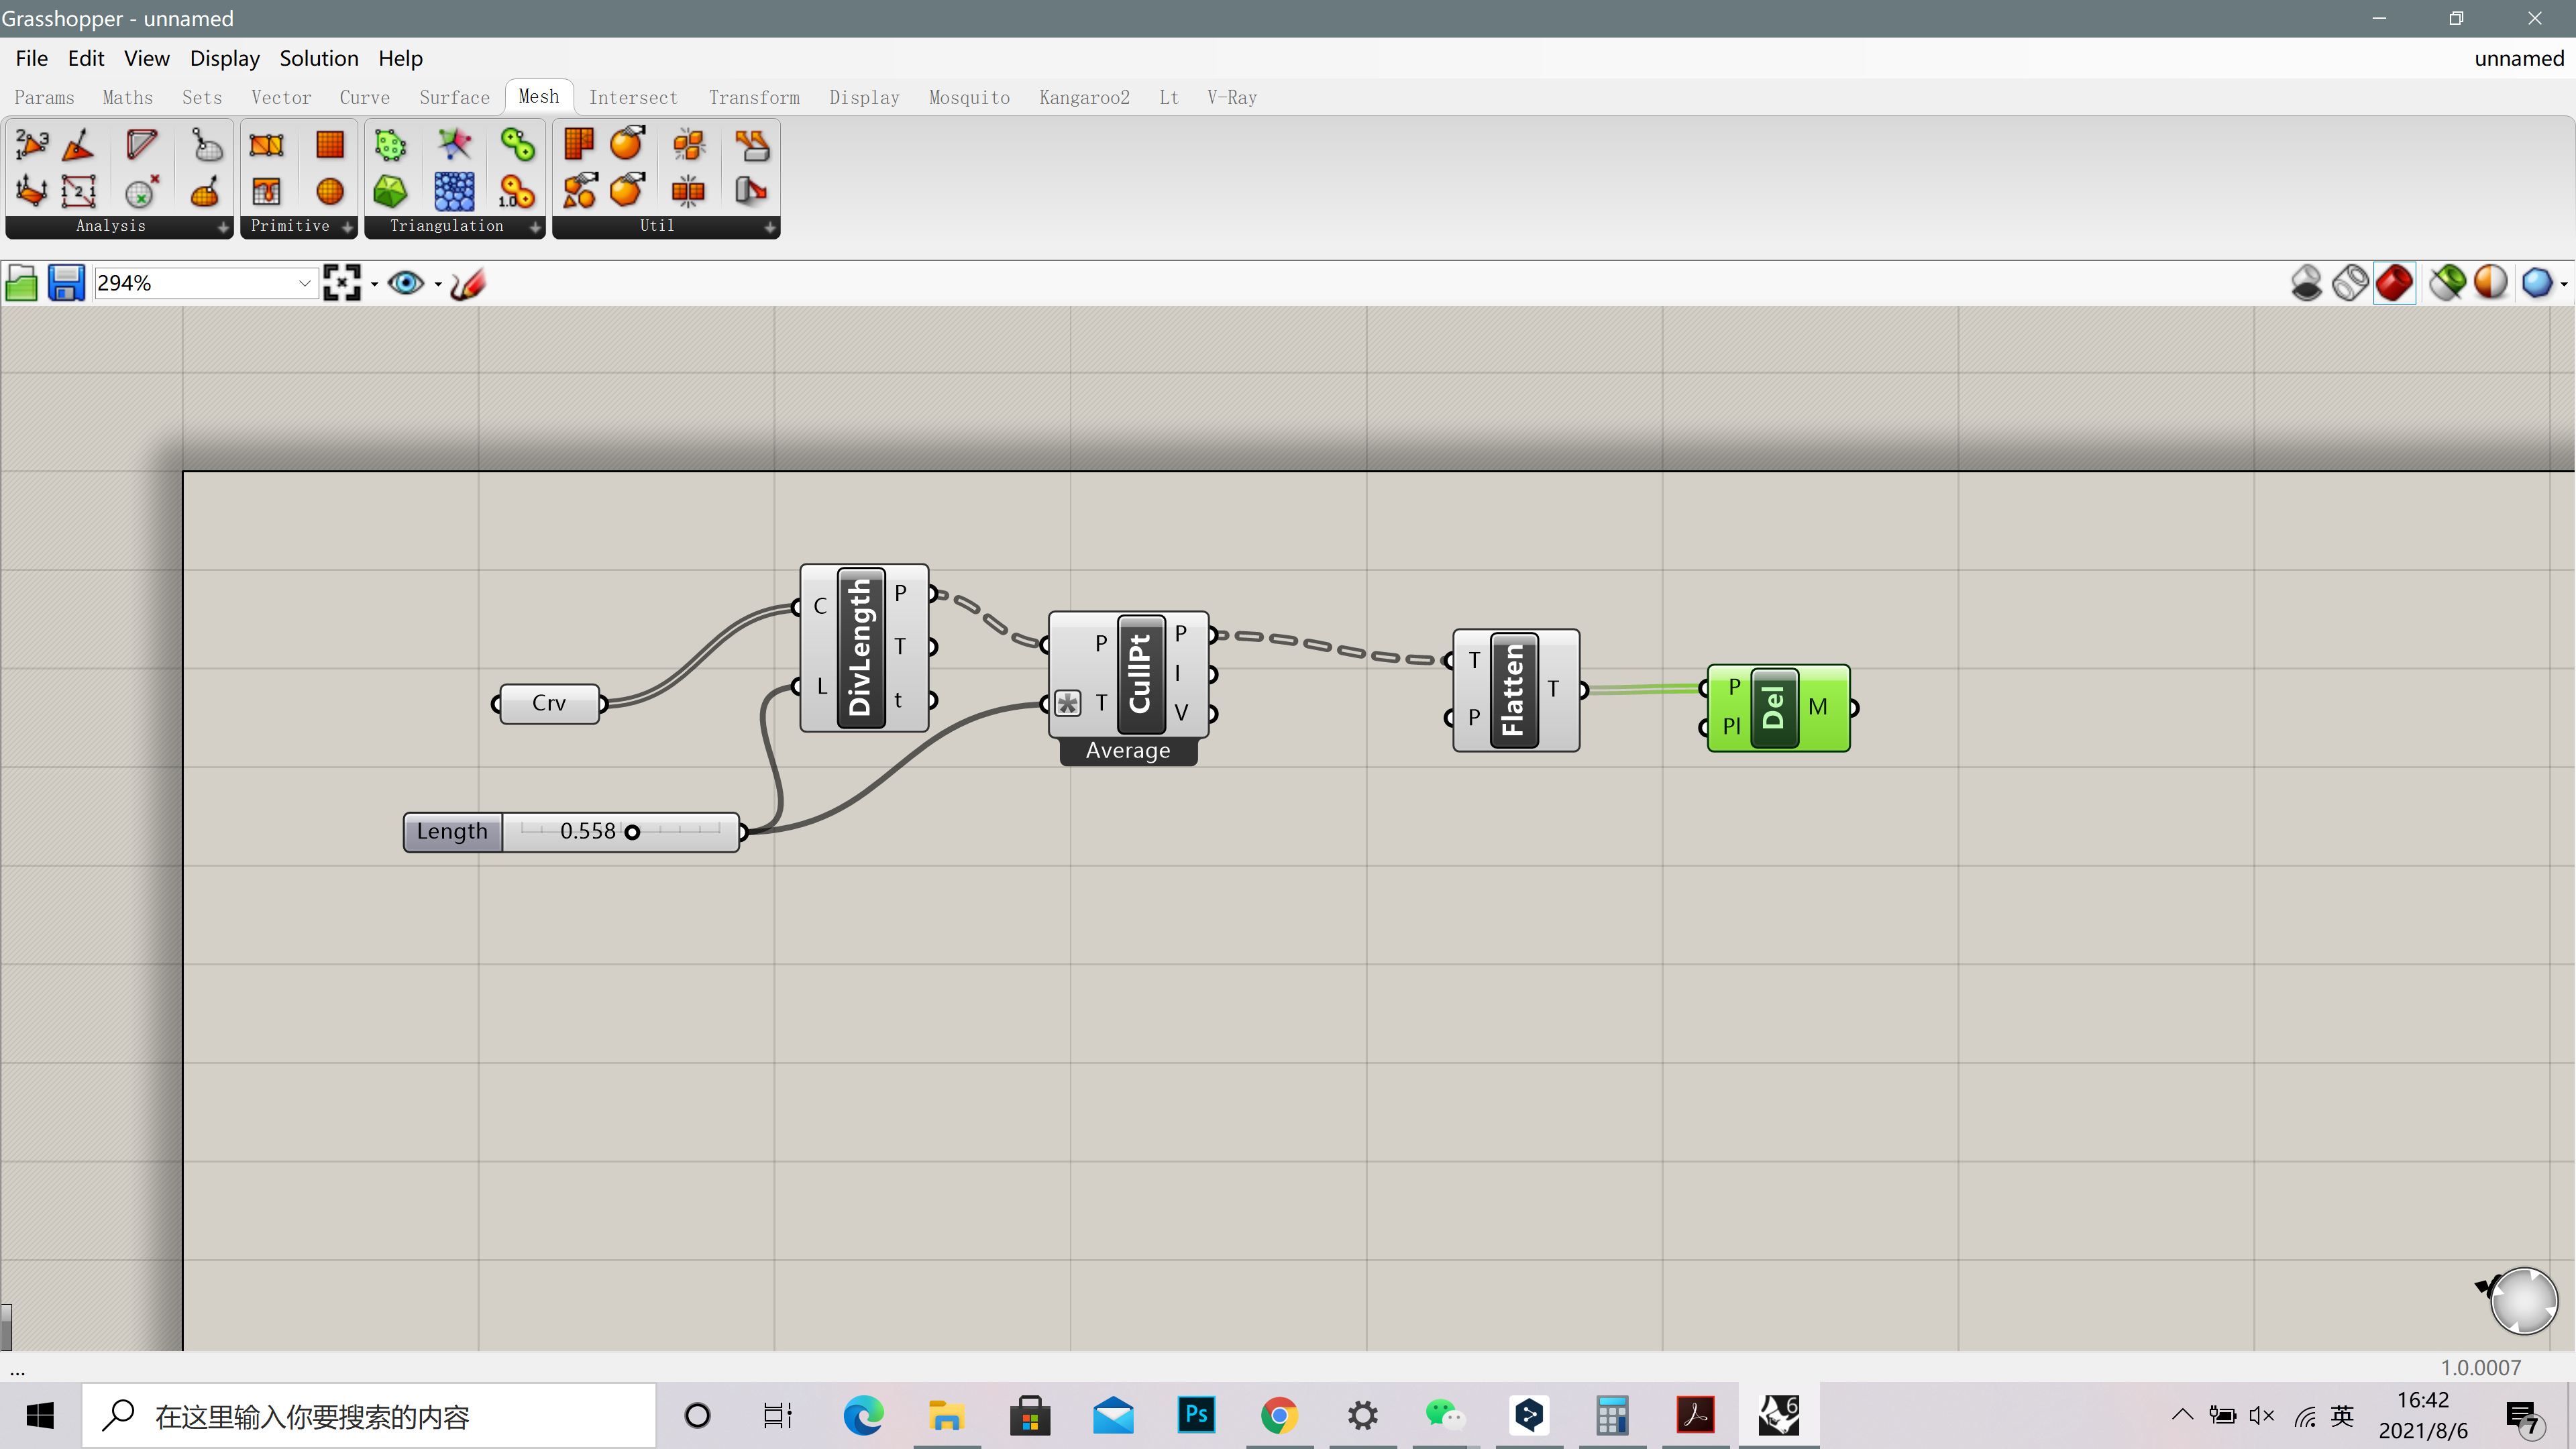Open Photoshop from the taskbar
This screenshot has width=2576, height=1449.
(x=1196, y=1415)
